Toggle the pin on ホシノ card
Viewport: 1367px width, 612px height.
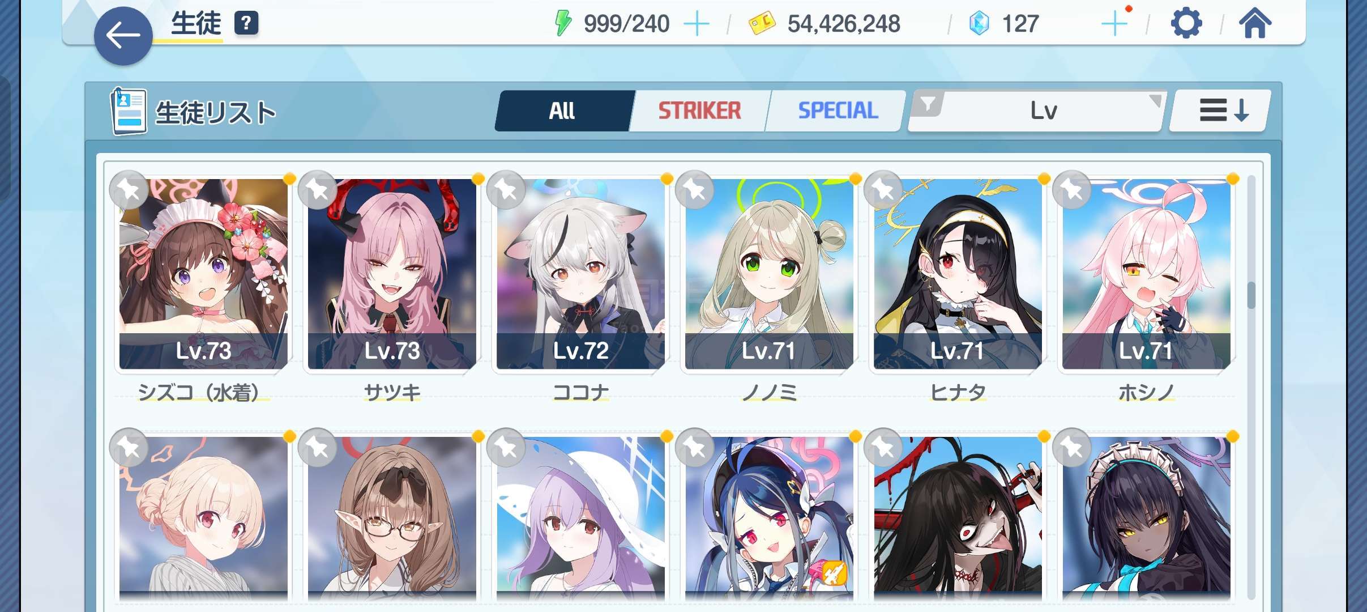click(x=1072, y=190)
